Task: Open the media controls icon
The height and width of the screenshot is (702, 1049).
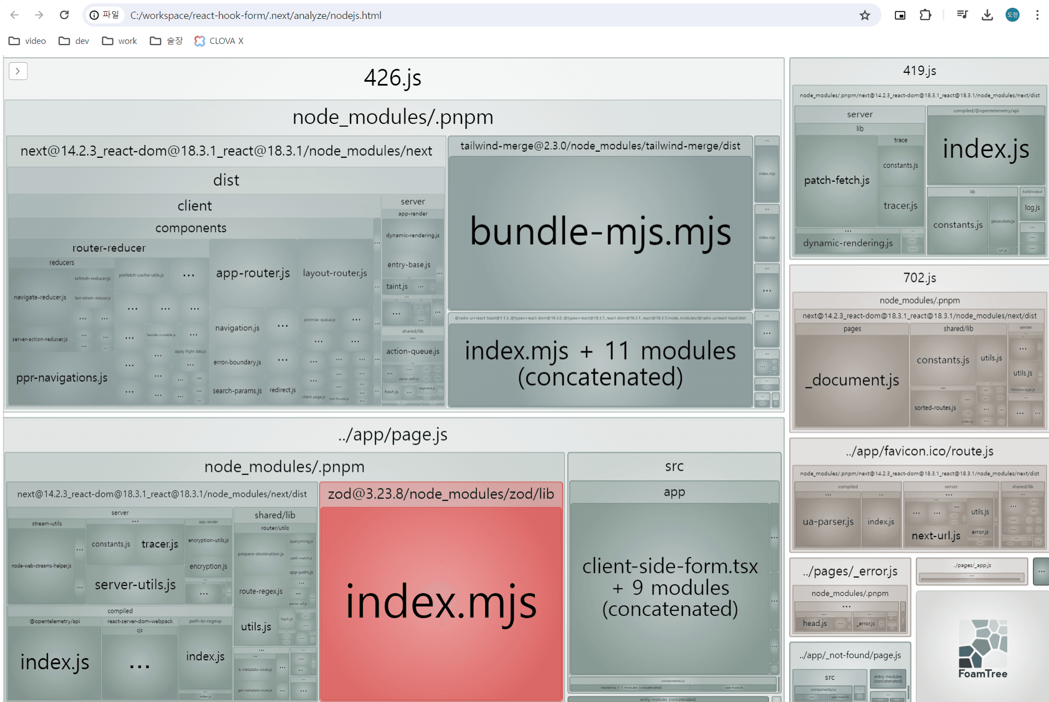Action: tap(962, 15)
